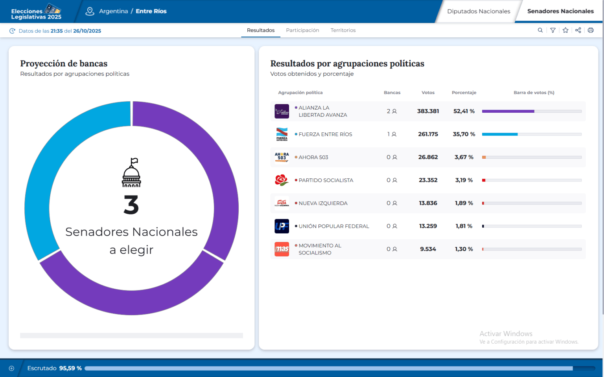Click the search magnifier icon

tap(540, 30)
